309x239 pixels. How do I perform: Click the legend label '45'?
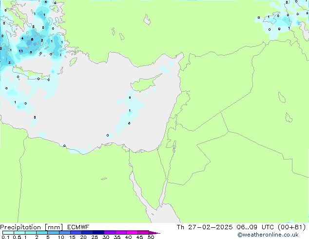click(x=139, y=237)
